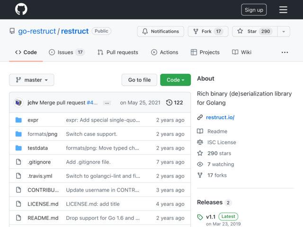Open the jchv author link
This screenshot has width=303, height=227.
pos(33,103)
